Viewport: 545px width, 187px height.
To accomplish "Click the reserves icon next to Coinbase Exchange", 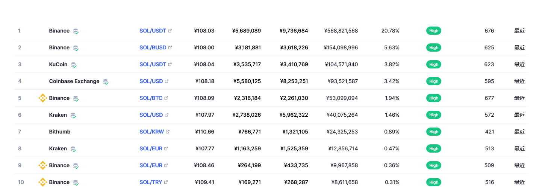I will click(x=106, y=82).
